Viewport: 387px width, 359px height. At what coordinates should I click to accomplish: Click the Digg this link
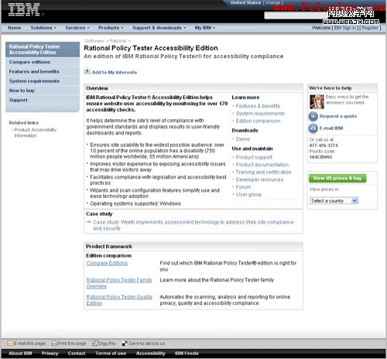107,344
